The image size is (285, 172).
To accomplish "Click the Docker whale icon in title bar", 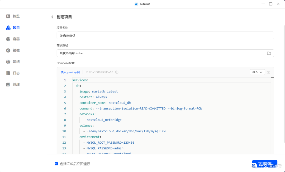I will pos(136,4).
